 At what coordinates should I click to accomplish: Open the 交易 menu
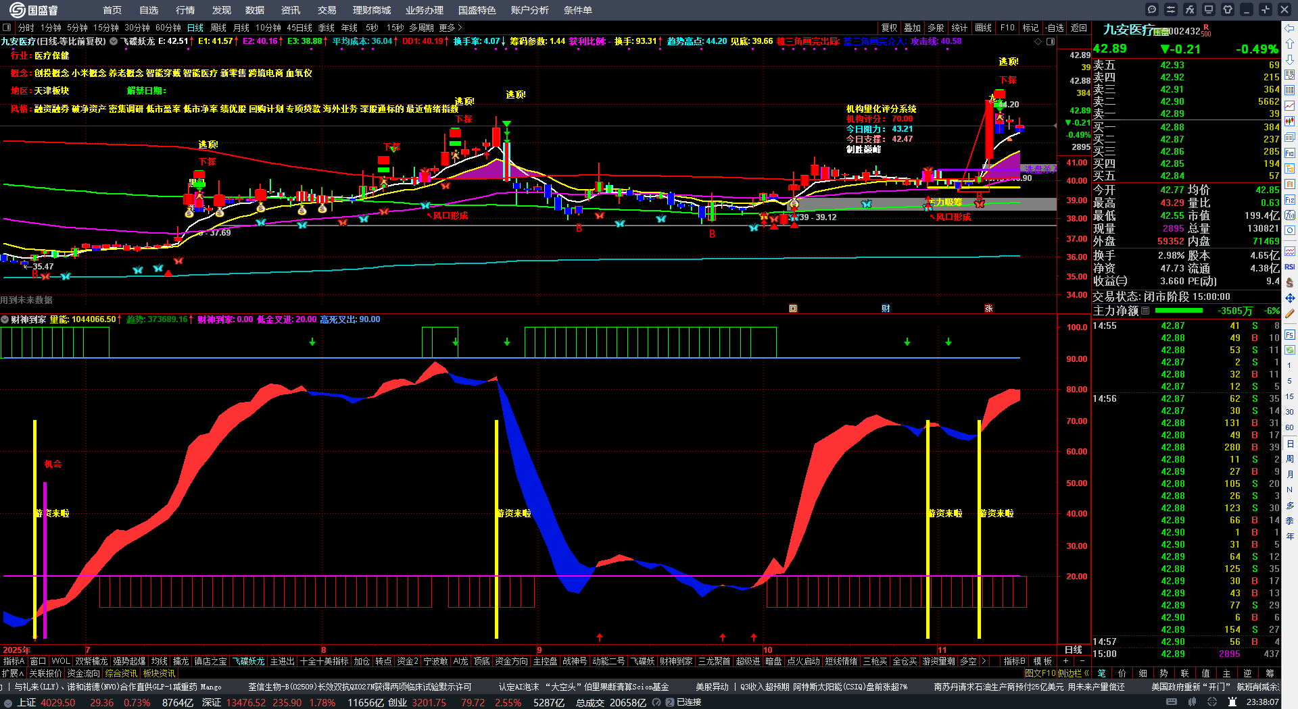(x=327, y=10)
